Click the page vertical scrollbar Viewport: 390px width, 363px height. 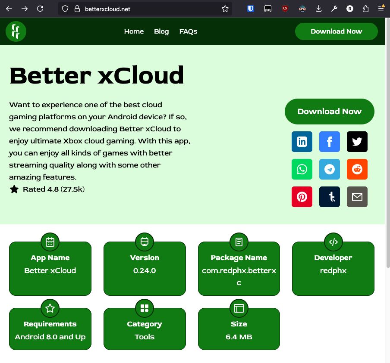[x=388, y=143]
